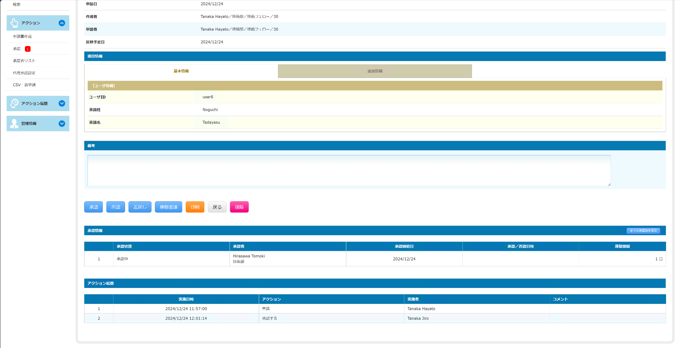Click the clock-hand icon beside アクション履歴
The width and height of the screenshot is (679, 348).
pos(14,104)
